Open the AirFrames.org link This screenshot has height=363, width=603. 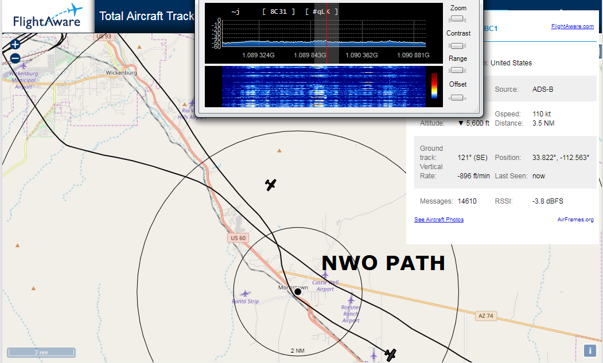coord(575,219)
